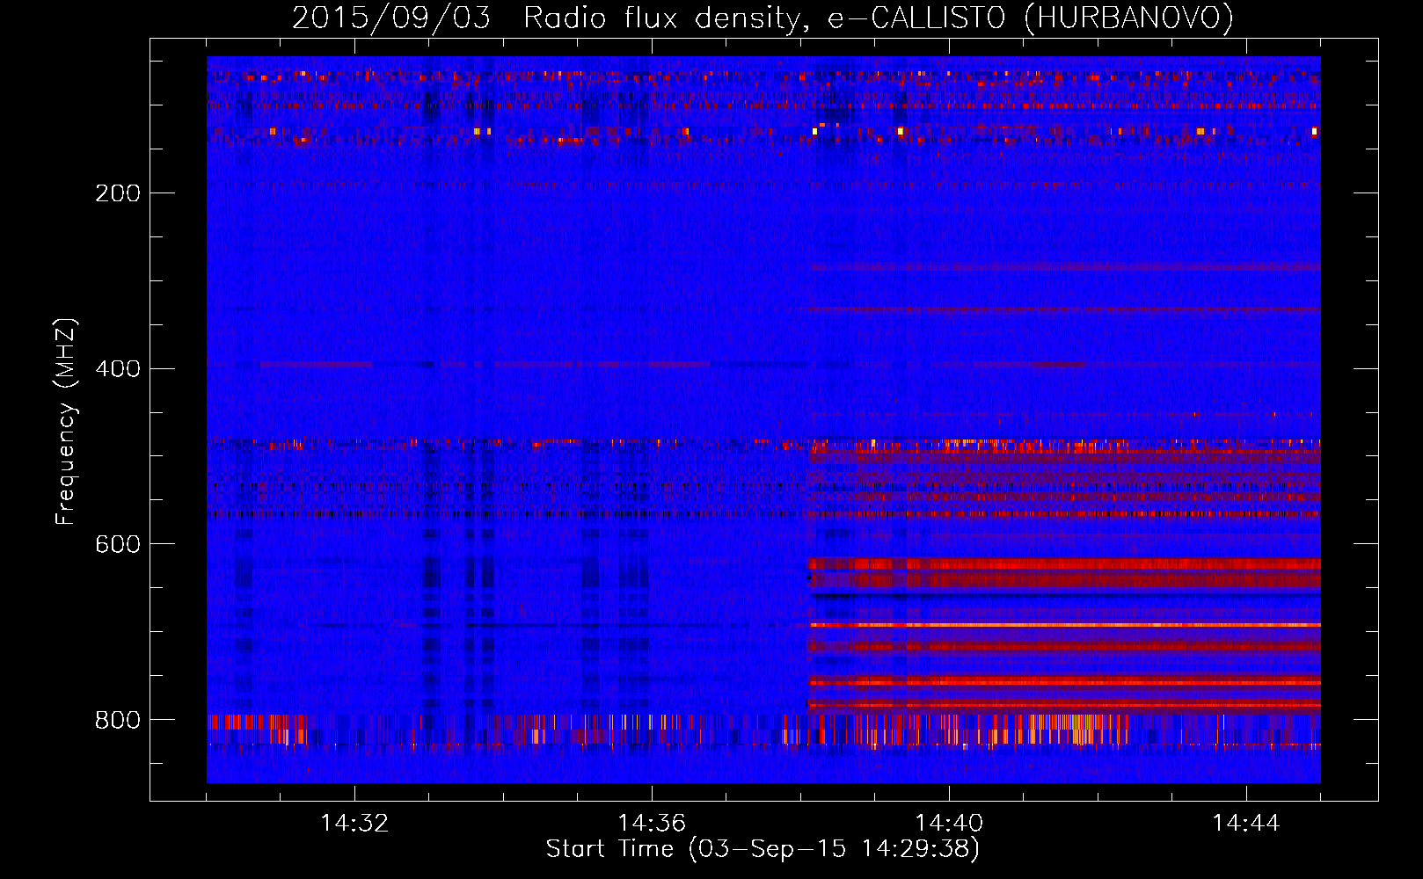Click the 'Frequency (MHZ)' axis label
This screenshot has width=1423, height=879.
[x=66, y=422]
